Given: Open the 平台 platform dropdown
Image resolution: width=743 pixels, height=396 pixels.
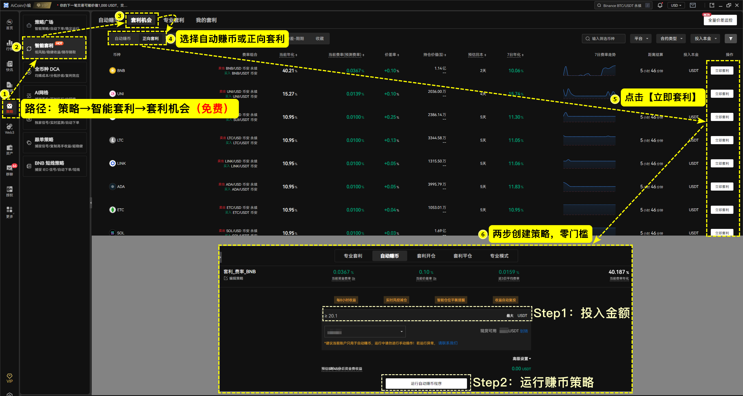Looking at the screenshot, I should (641, 39).
